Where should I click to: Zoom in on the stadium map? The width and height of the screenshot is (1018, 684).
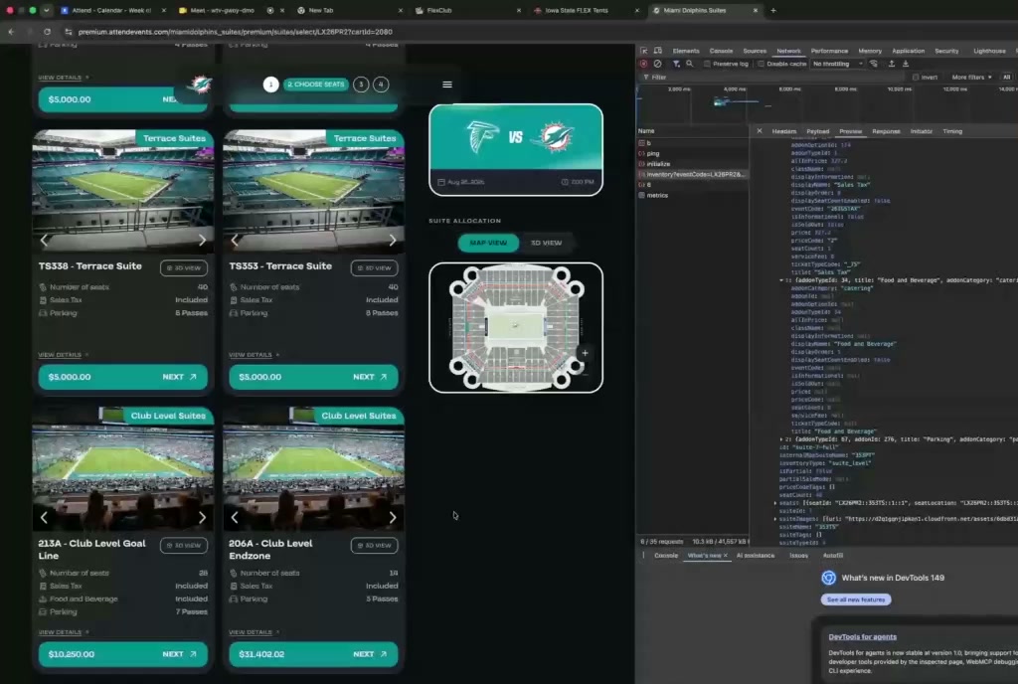(x=585, y=353)
